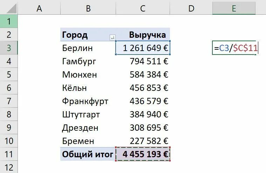266x173 pixels.
Task: Select row 9 header
Action: (9, 128)
